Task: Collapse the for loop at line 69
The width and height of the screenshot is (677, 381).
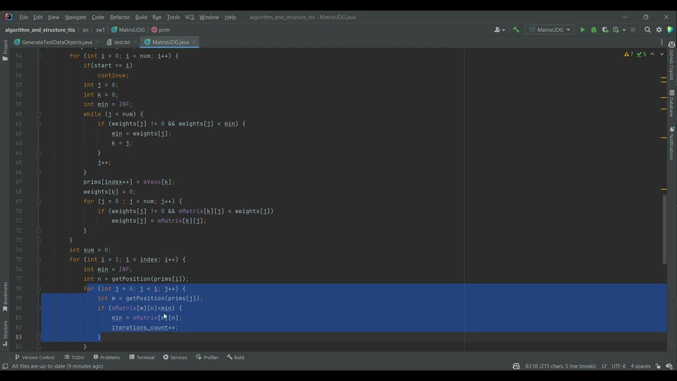Action: point(39,202)
